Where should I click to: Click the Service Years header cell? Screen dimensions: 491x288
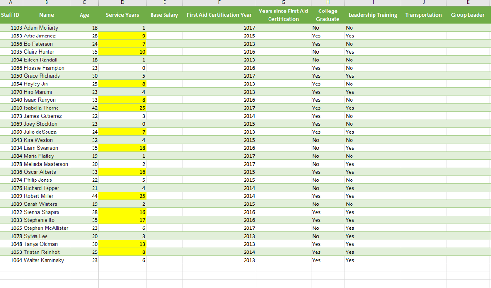tap(122, 15)
